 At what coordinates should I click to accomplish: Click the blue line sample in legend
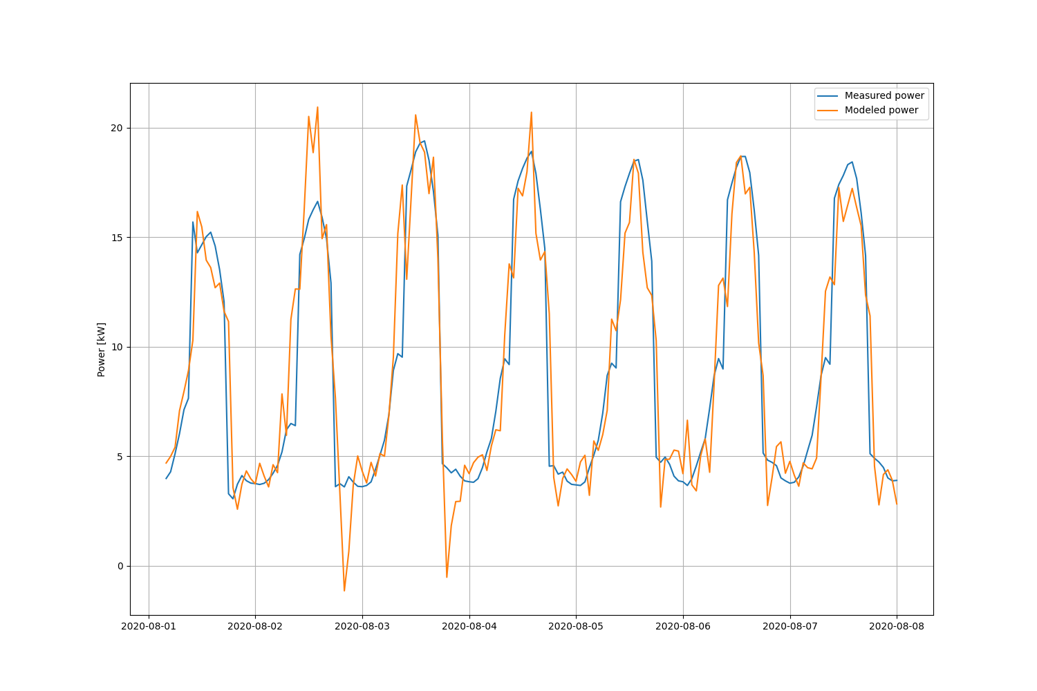tap(828, 96)
